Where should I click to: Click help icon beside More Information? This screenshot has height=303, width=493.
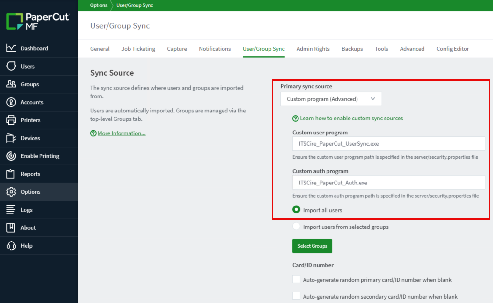point(93,133)
